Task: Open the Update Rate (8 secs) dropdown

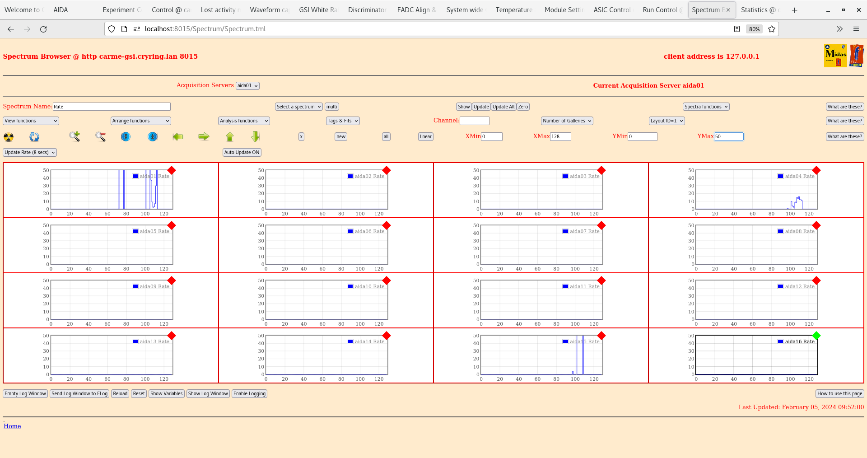Action: (30, 153)
